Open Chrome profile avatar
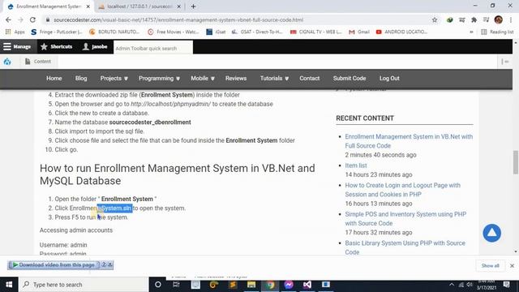The image size is (519, 292). pyautogui.click(x=498, y=19)
